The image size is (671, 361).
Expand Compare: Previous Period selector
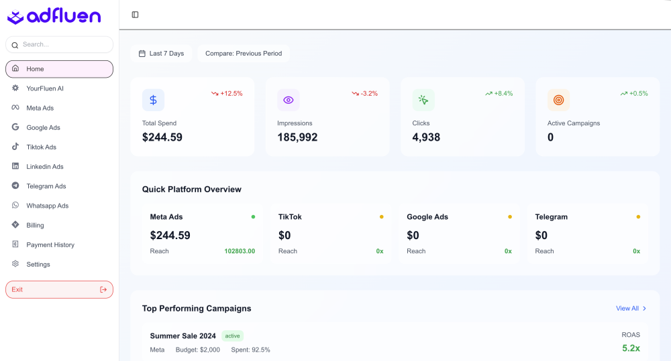tap(244, 54)
